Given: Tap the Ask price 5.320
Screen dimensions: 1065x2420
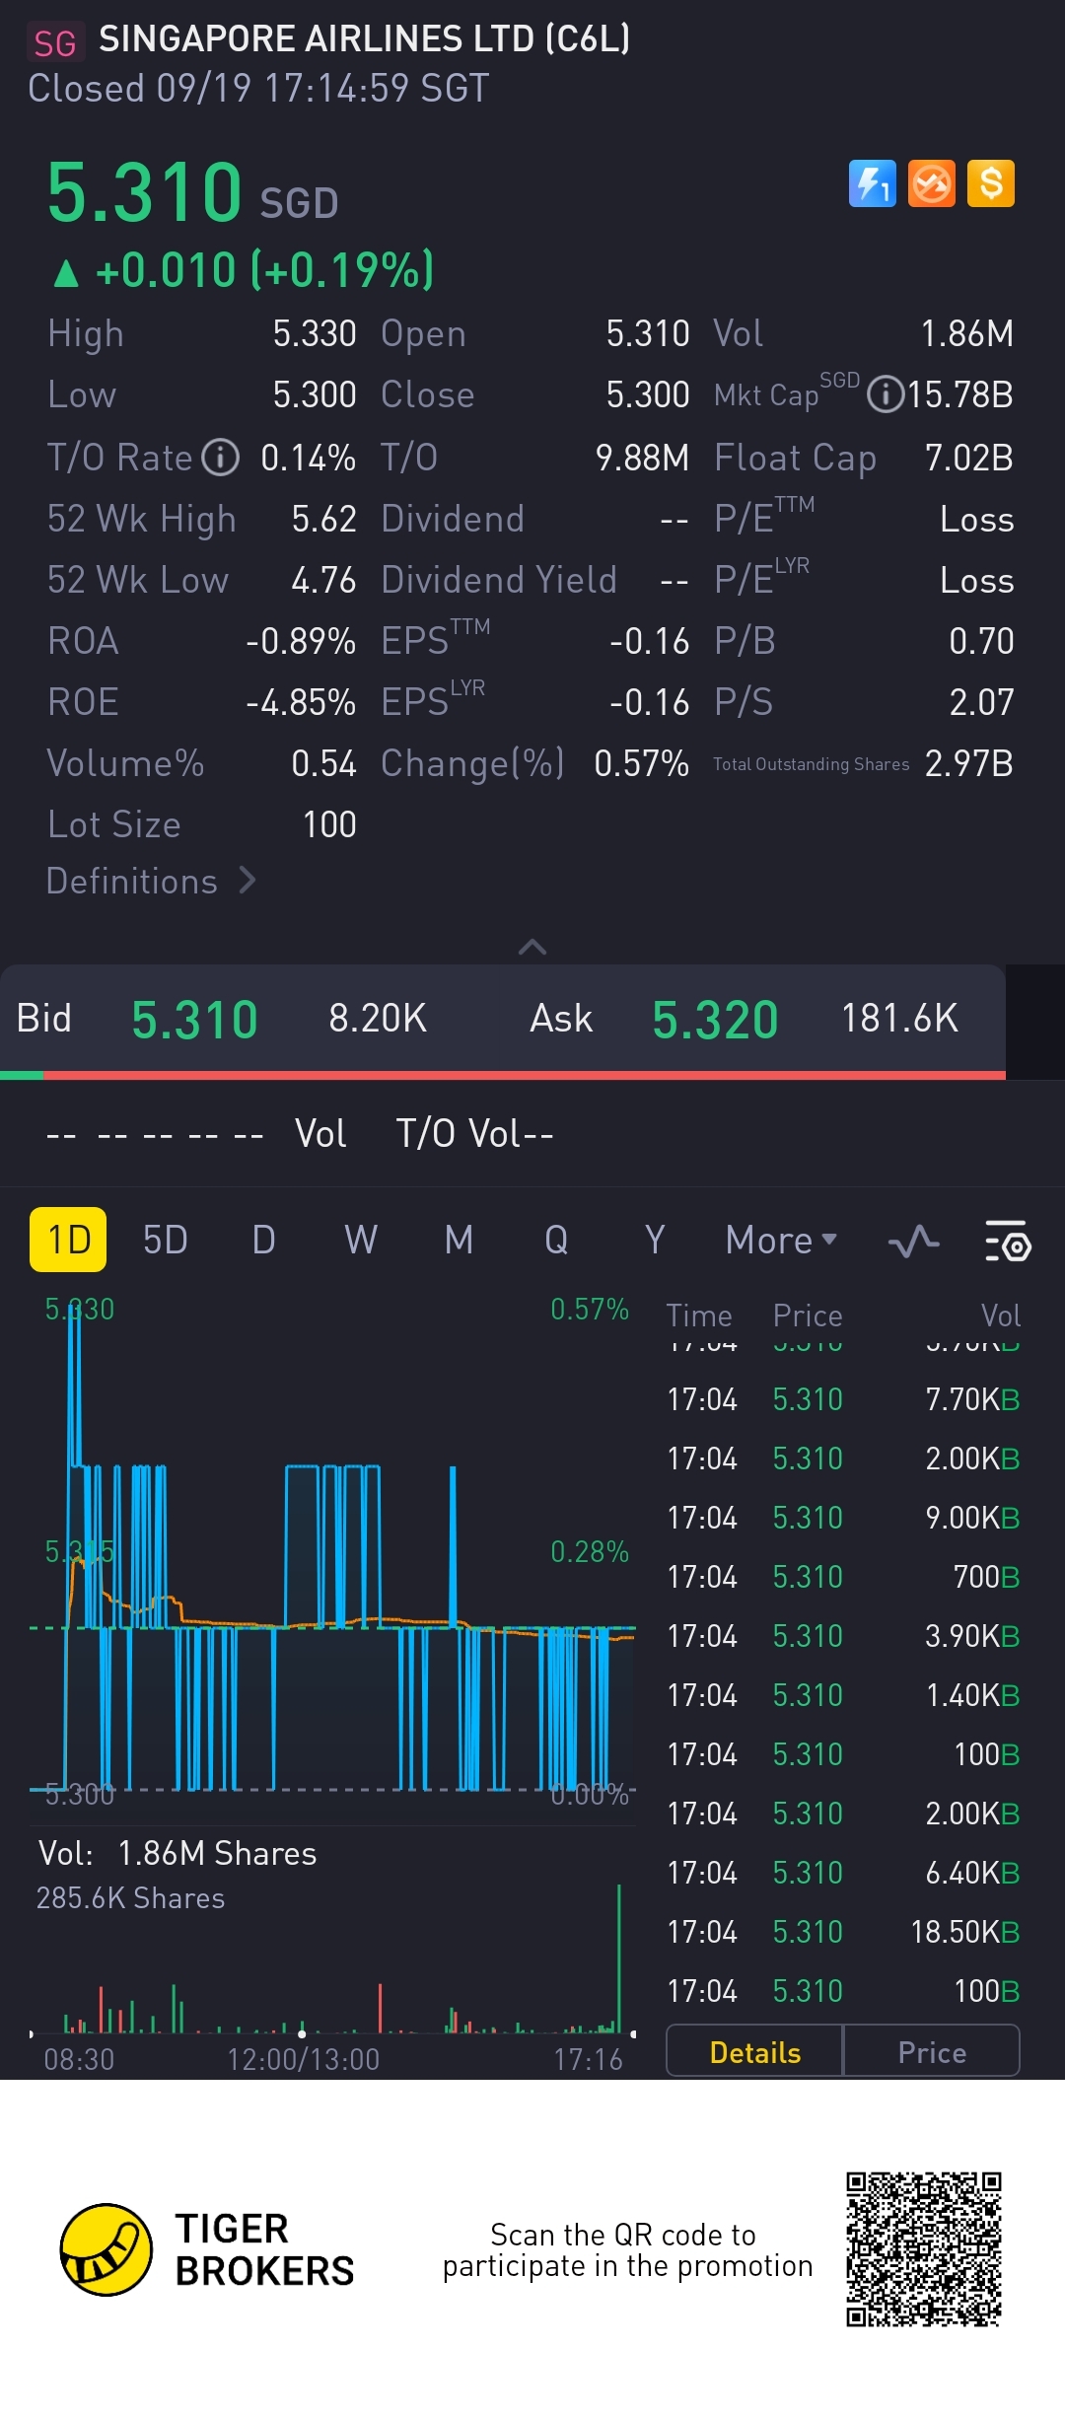Looking at the screenshot, I should pyautogui.click(x=715, y=1019).
